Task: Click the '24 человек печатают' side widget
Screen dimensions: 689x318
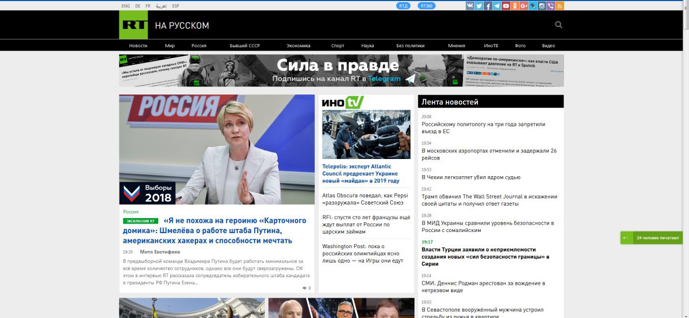Action: [x=651, y=237]
